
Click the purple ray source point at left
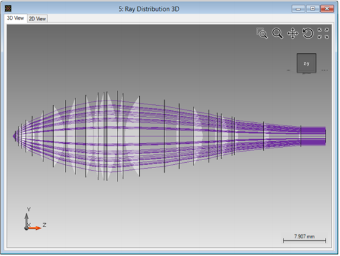point(14,136)
